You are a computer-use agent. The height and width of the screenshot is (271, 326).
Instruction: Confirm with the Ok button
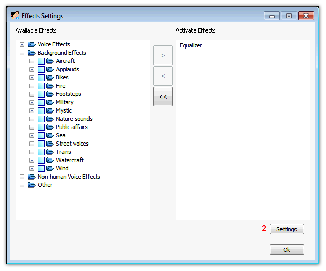point(287,250)
